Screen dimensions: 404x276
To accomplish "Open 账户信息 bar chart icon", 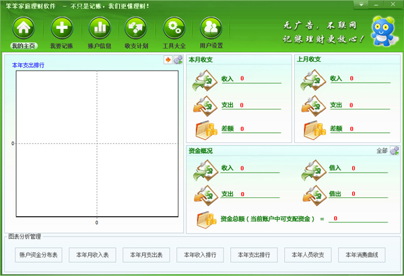I will point(100,28).
